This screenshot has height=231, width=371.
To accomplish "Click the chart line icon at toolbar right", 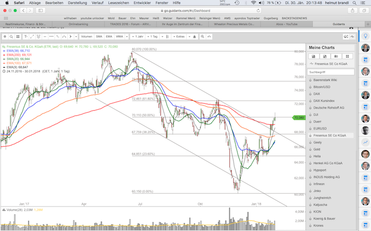I will 352,37.
